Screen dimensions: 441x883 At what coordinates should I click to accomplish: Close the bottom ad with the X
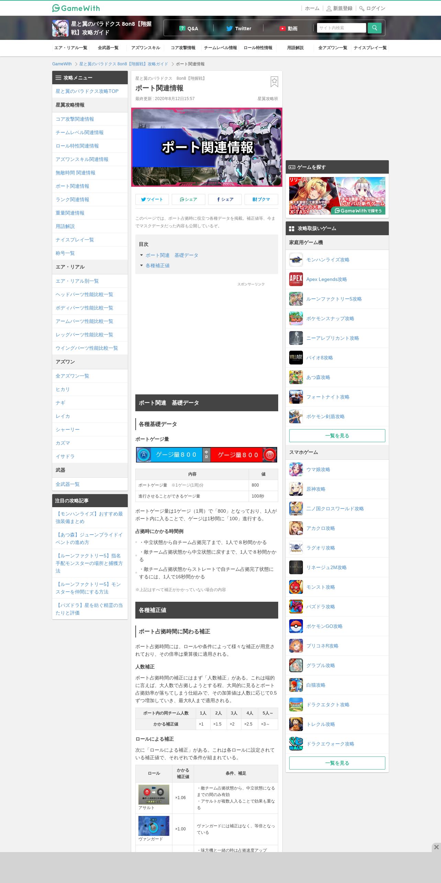(x=436, y=847)
